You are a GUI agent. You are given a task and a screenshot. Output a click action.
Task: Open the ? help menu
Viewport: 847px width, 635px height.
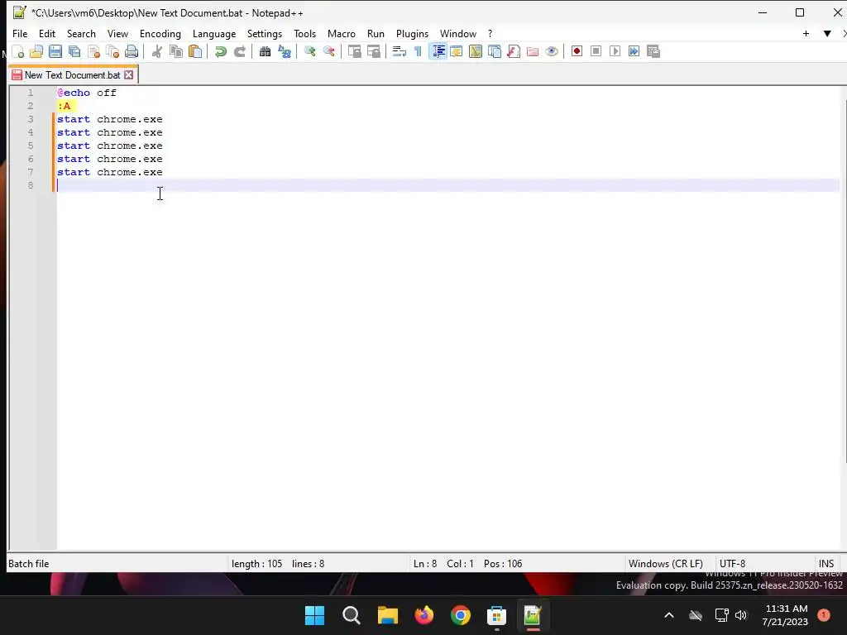click(x=490, y=33)
